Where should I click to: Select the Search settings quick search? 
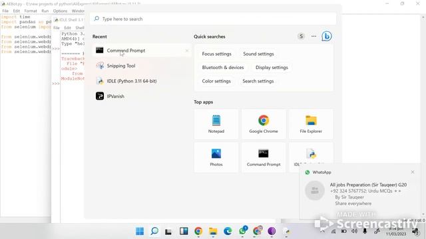258,81
